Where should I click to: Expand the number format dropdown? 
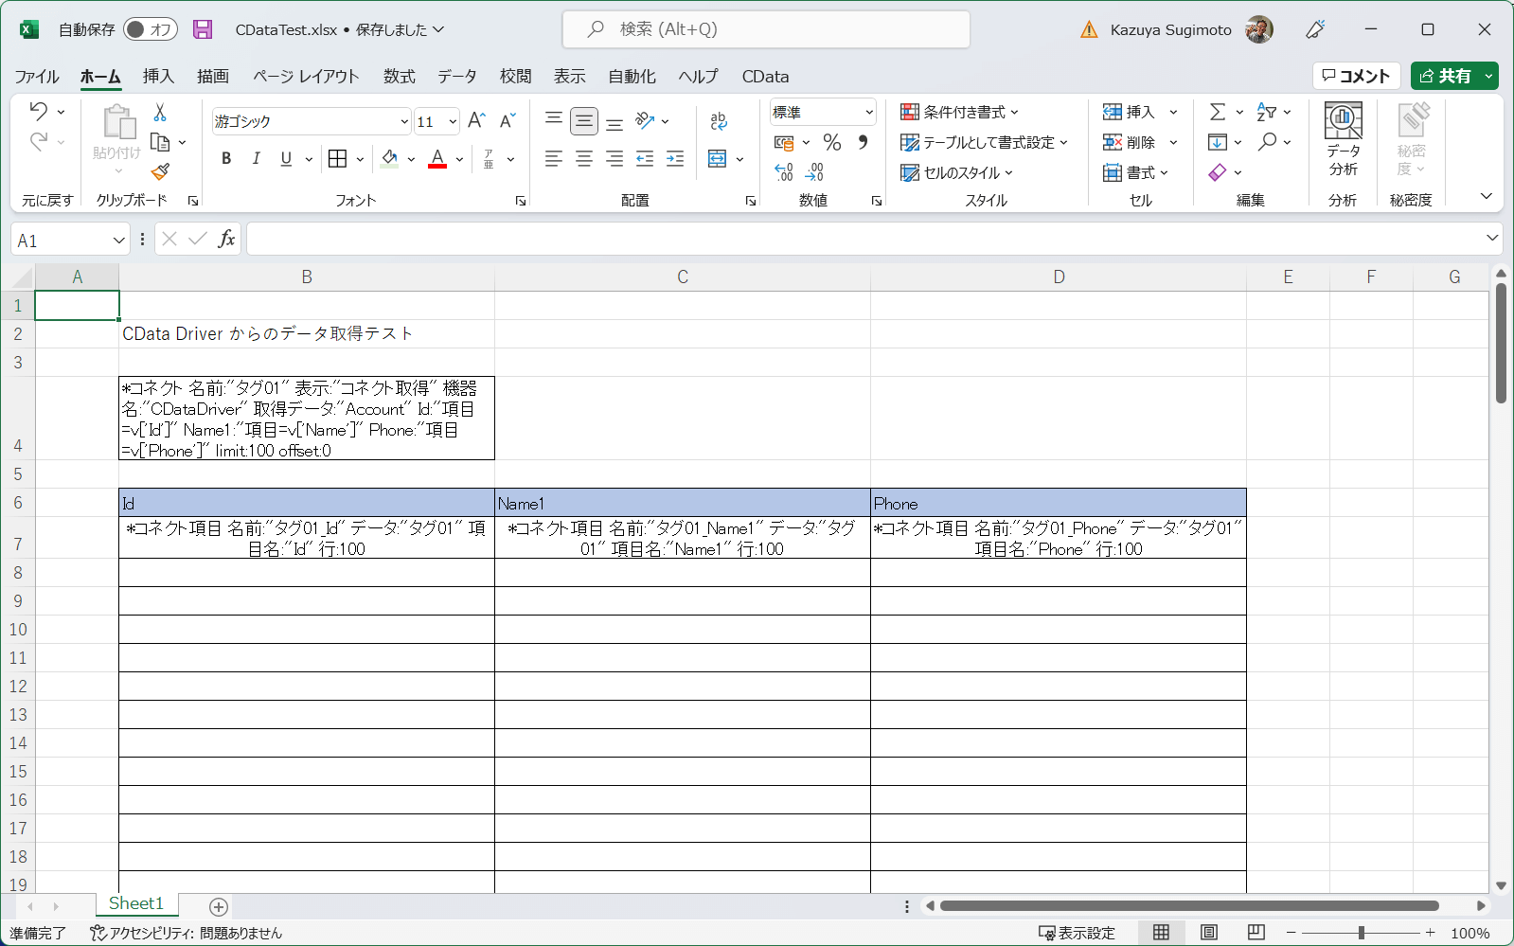click(869, 113)
